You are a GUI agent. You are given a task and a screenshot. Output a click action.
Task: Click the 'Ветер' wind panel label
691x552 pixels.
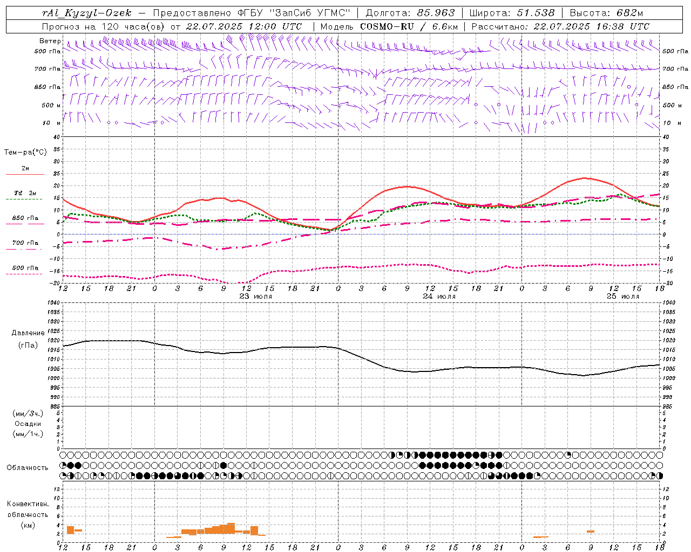[50, 41]
